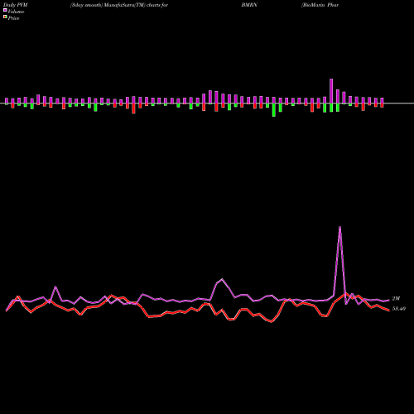
Task: Click the Price legend color swatch
Action: (x=5, y=17)
